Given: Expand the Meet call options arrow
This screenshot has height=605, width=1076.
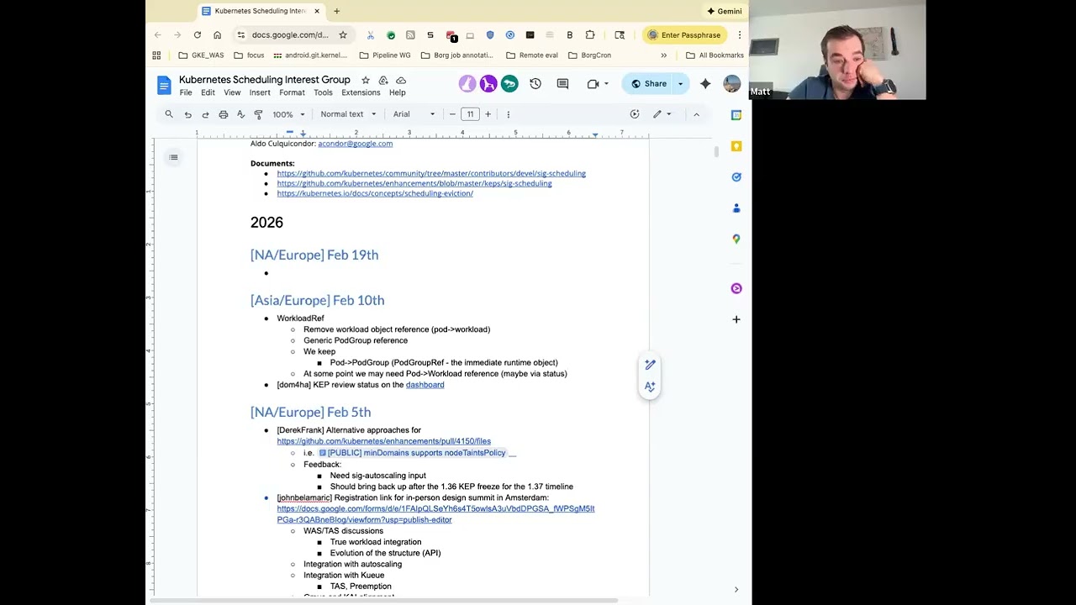Looking at the screenshot, I should (606, 84).
